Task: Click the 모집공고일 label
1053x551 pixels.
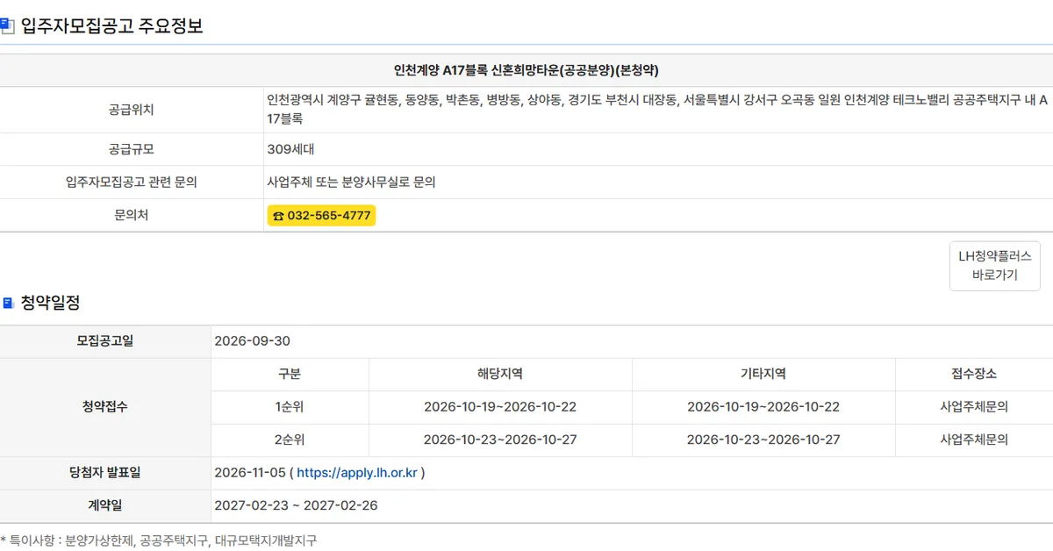Action: pyautogui.click(x=105, y=341)
